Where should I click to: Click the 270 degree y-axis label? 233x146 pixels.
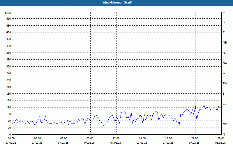pyautogui.click(x=8, y=73)
